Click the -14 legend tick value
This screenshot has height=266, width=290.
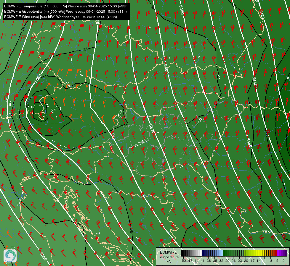[x=258, y=261]
